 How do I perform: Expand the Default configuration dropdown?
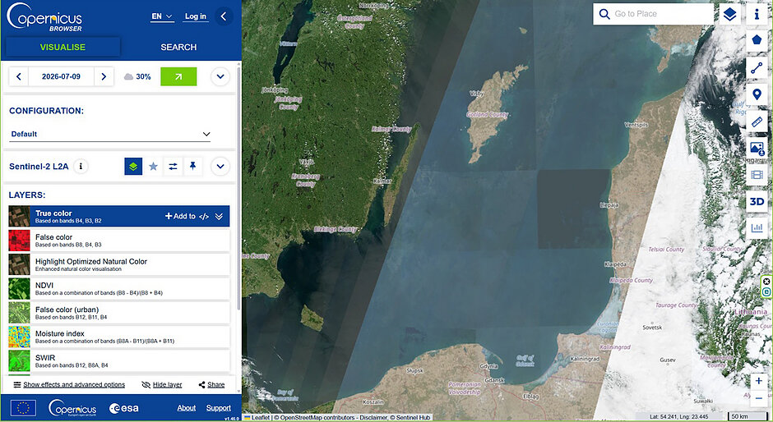pyautogui.click(x=110, y=134)
